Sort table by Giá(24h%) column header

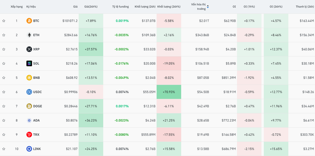pyautogui.click(x=91, y=7)
